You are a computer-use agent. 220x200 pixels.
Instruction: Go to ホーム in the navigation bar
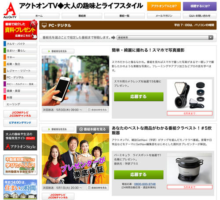39,16
